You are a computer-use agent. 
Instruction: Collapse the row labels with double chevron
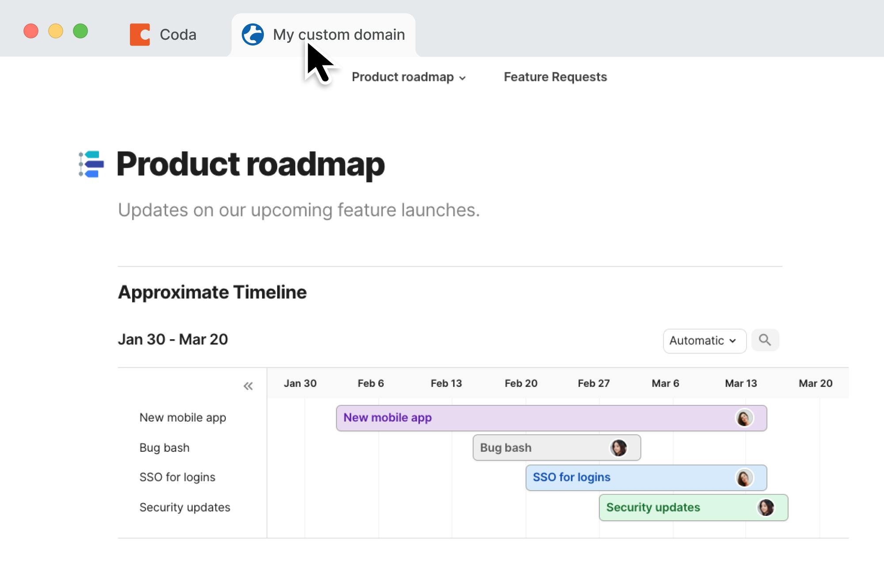pos(248,386)
